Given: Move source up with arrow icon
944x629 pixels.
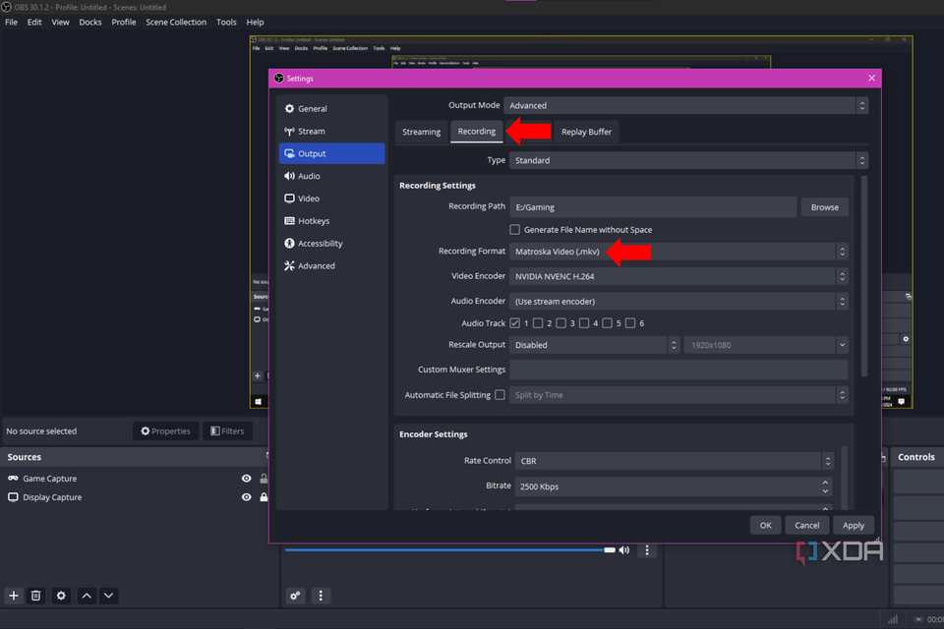Looking at the screenshot, I should (x=87, y=596).
